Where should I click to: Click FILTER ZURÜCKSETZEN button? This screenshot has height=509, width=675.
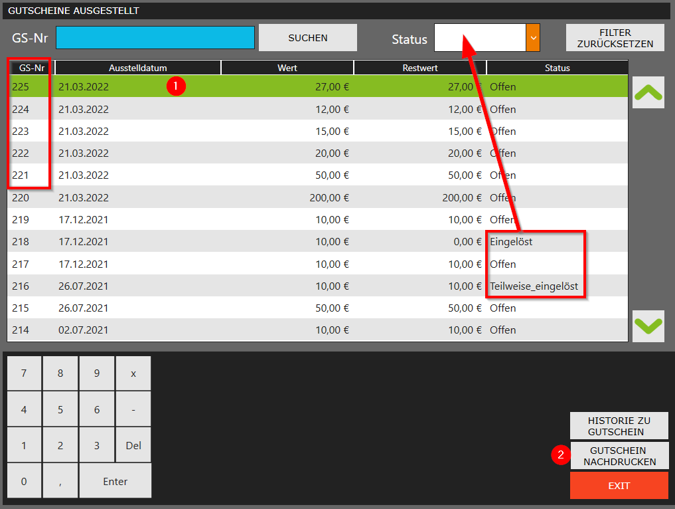click(x=615, y=38)
